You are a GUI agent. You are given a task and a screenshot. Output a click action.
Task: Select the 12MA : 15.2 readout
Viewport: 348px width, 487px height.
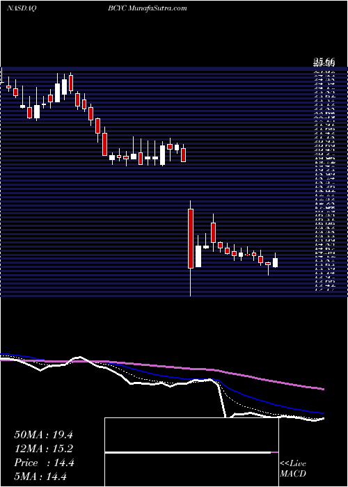[x=43, y=449]
